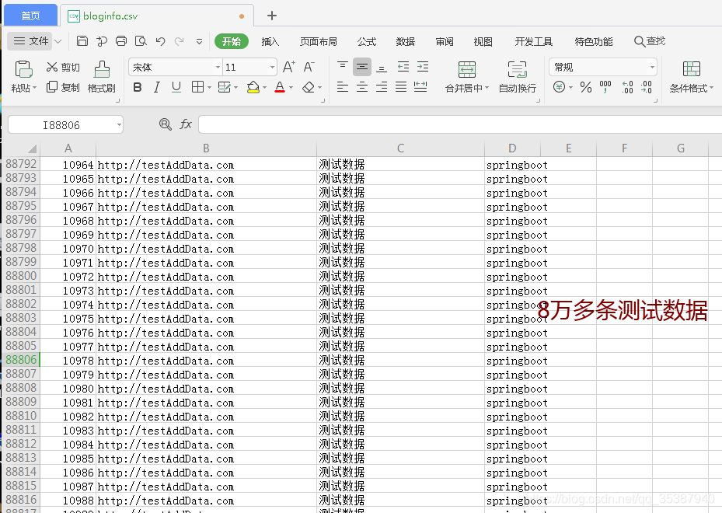Open Print Preview icon
The image size is (722, 513).
pyautogui.click(x=141, y=41)
